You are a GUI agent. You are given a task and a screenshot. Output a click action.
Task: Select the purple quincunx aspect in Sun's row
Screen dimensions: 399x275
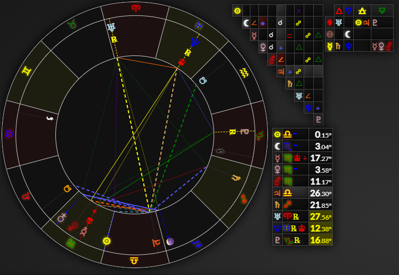pos(298,11)
